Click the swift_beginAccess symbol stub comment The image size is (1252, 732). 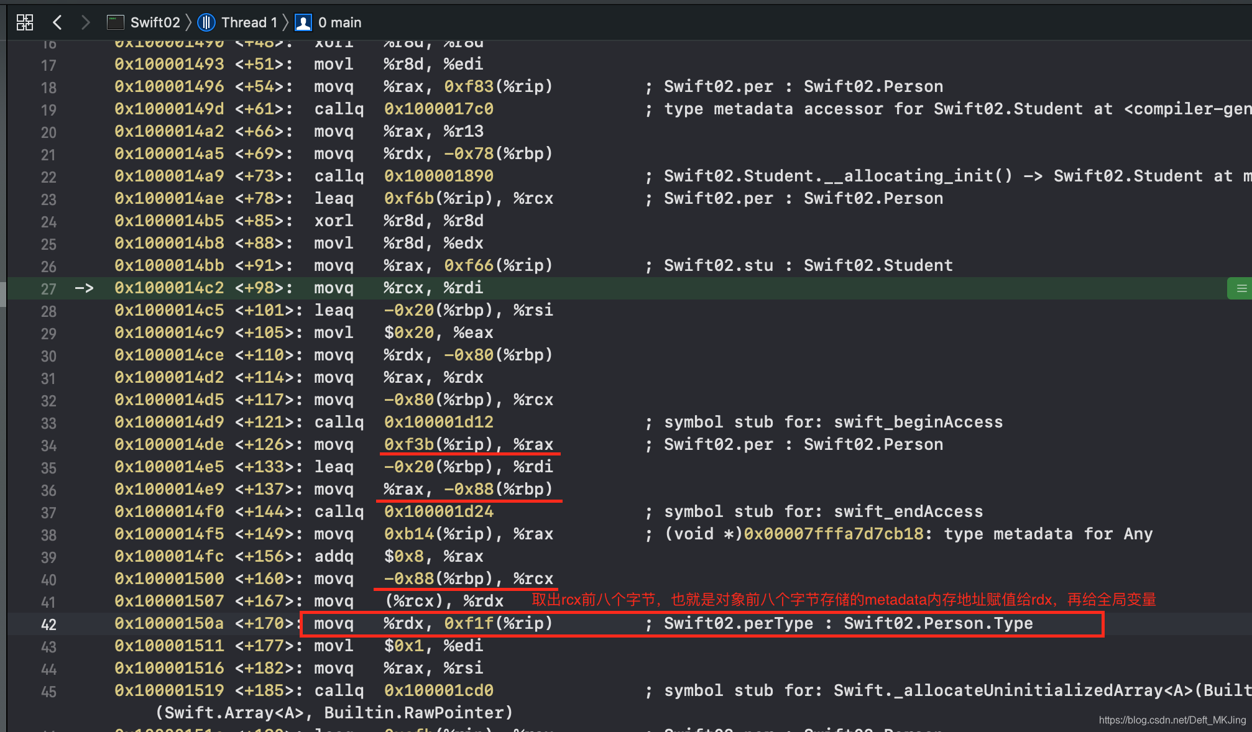coord(824,422)
